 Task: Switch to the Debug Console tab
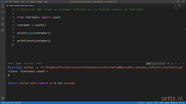(x=28, y=64)
